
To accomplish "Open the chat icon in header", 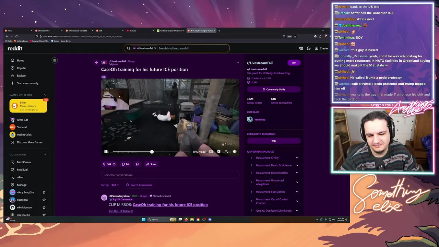I will pos(309,48).
